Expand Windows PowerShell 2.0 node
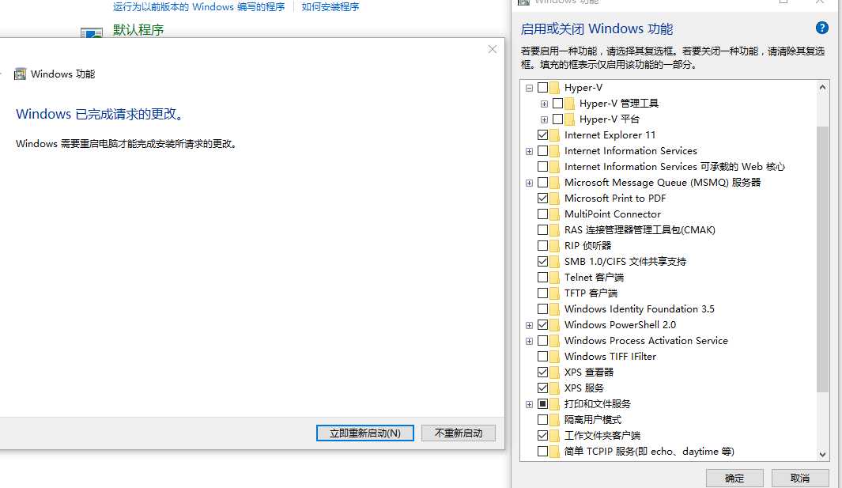Image resolution: width=842 pixels, height=488 pixels. coord(530,325)
